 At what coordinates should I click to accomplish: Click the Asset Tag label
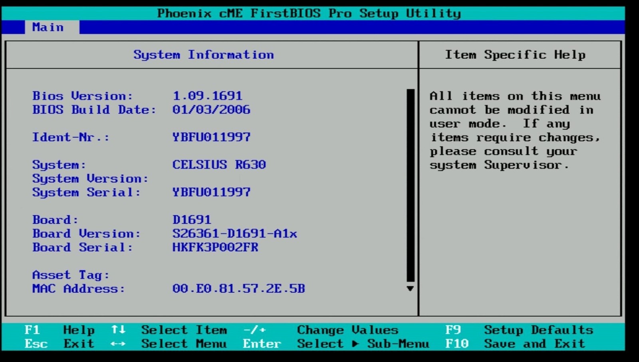(x=71, y=275)
